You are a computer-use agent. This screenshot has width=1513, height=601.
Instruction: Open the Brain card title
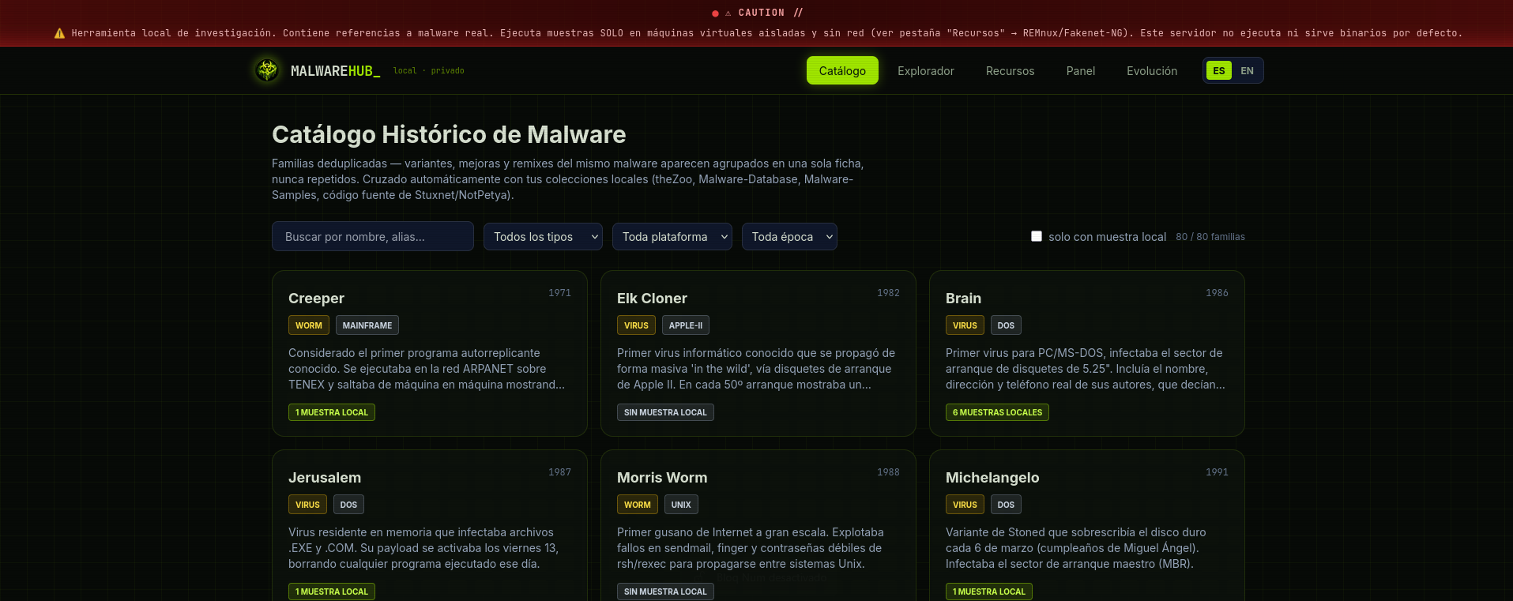pos(963,299)
